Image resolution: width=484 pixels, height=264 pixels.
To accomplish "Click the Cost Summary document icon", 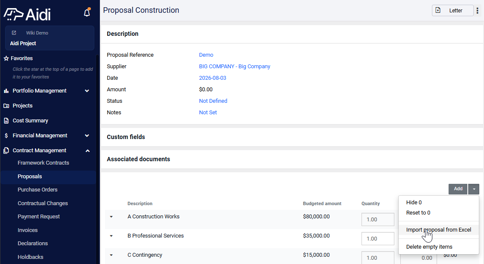I will click(6, 121).
